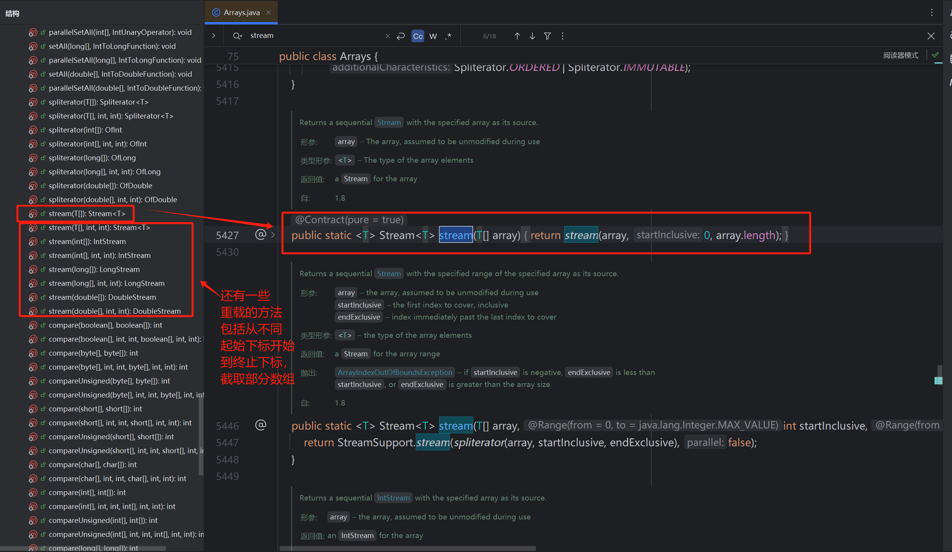The height and width of the screenshot is (552, 952).
Task: Open search bar more options menu
Action: coord(563,36)
